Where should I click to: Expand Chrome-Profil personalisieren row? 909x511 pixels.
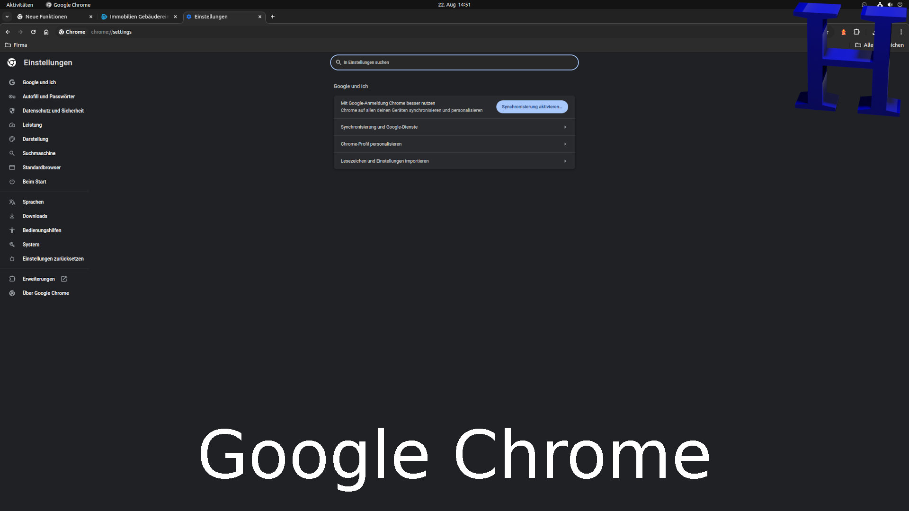(x=454, y=144)
